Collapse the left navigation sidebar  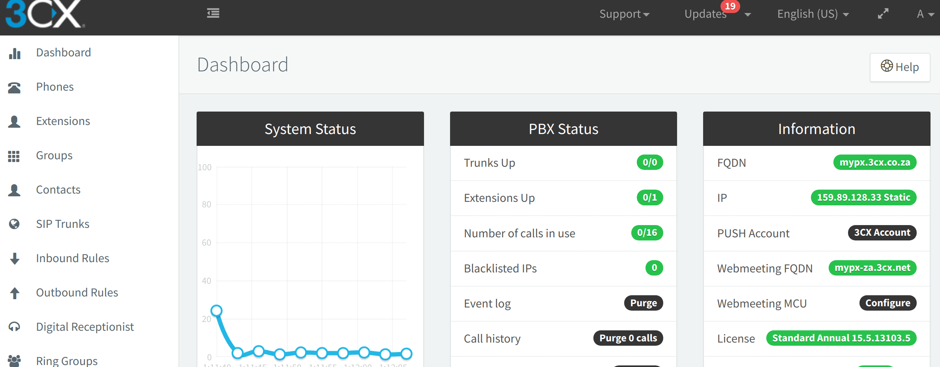213,13
